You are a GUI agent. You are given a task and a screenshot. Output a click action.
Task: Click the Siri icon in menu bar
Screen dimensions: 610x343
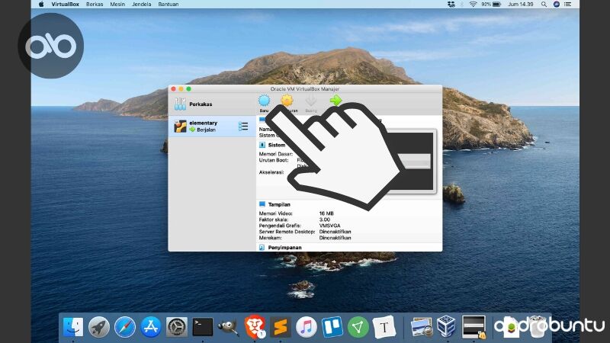[557, 5]
